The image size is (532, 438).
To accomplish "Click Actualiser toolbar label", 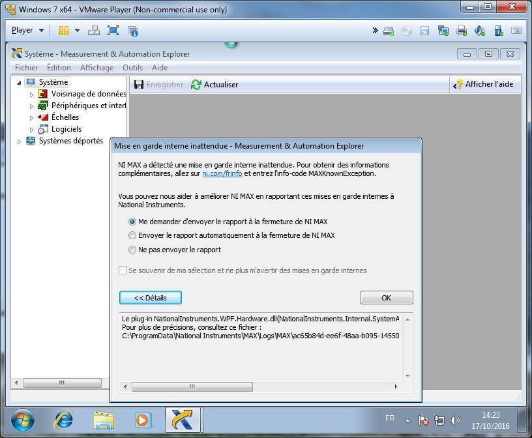I will pyautogui.click(x=221, y=85).
